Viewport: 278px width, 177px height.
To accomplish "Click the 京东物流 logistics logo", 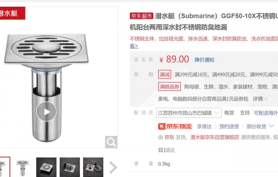I will point(175,127).
